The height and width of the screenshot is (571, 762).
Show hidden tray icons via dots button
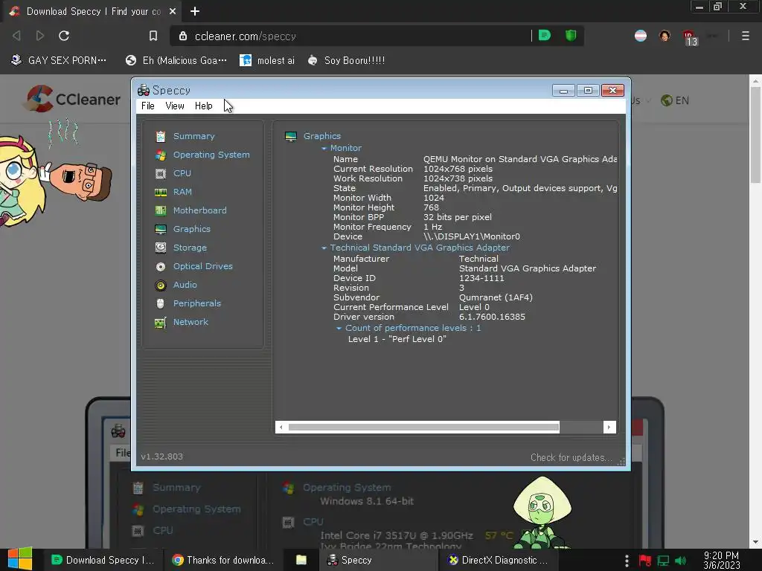[x=627, y=561]
